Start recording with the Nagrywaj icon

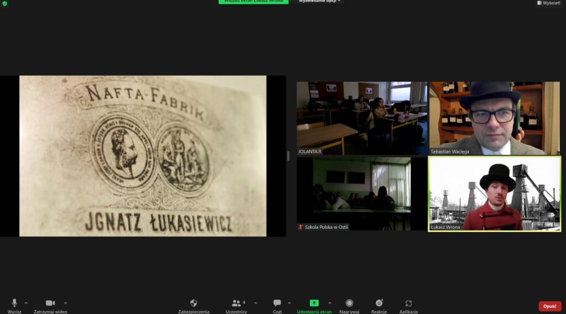[x=349, y=303]
